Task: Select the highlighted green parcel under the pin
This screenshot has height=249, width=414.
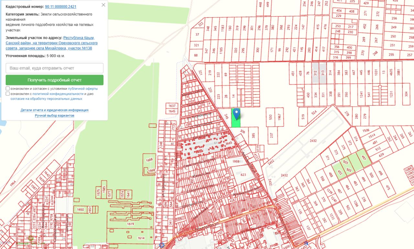Action: (236, 123)
